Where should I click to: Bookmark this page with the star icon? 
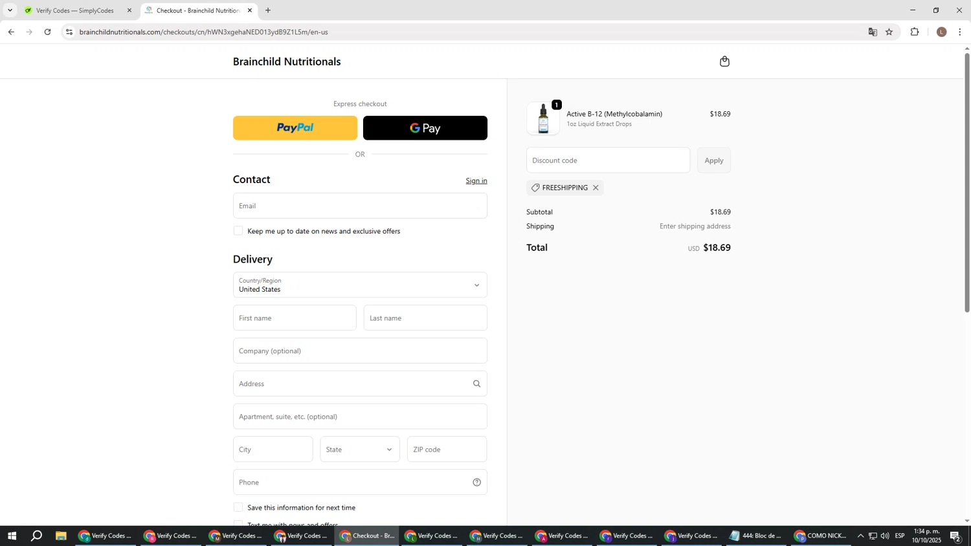889,32
